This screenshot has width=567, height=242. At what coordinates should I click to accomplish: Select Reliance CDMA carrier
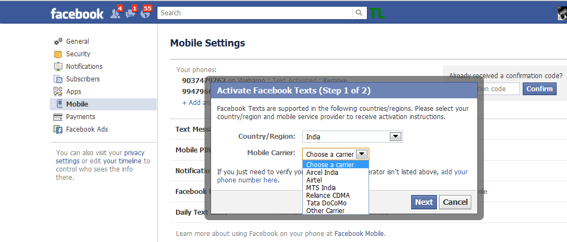336,196
